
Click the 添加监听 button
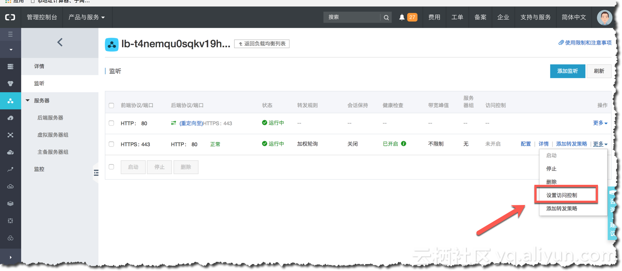[x=567, y=71]
